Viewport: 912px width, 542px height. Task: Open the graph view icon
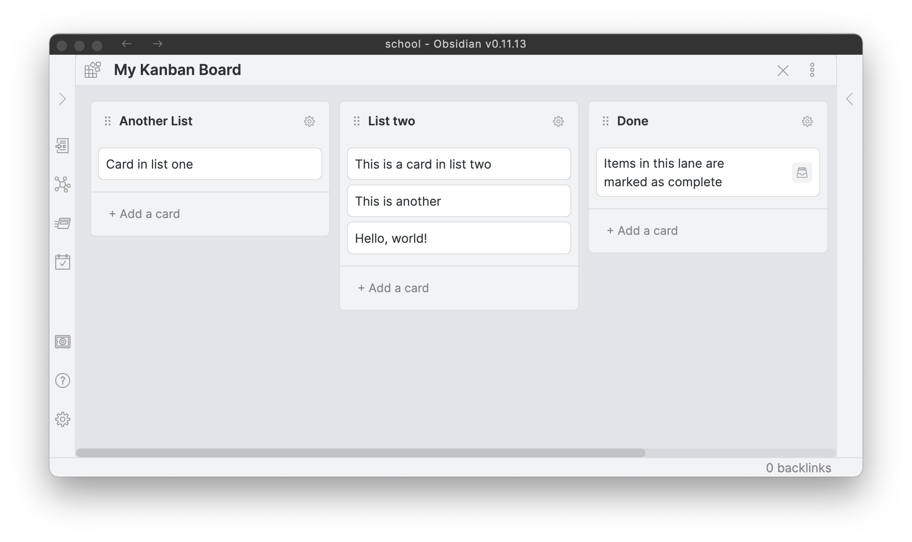coord(62,184)
